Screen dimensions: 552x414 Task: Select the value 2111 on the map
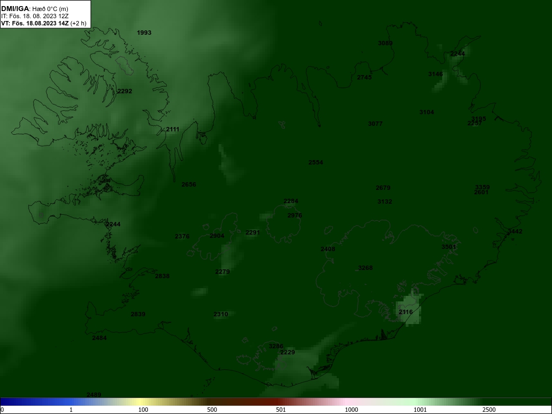[172, 129]
